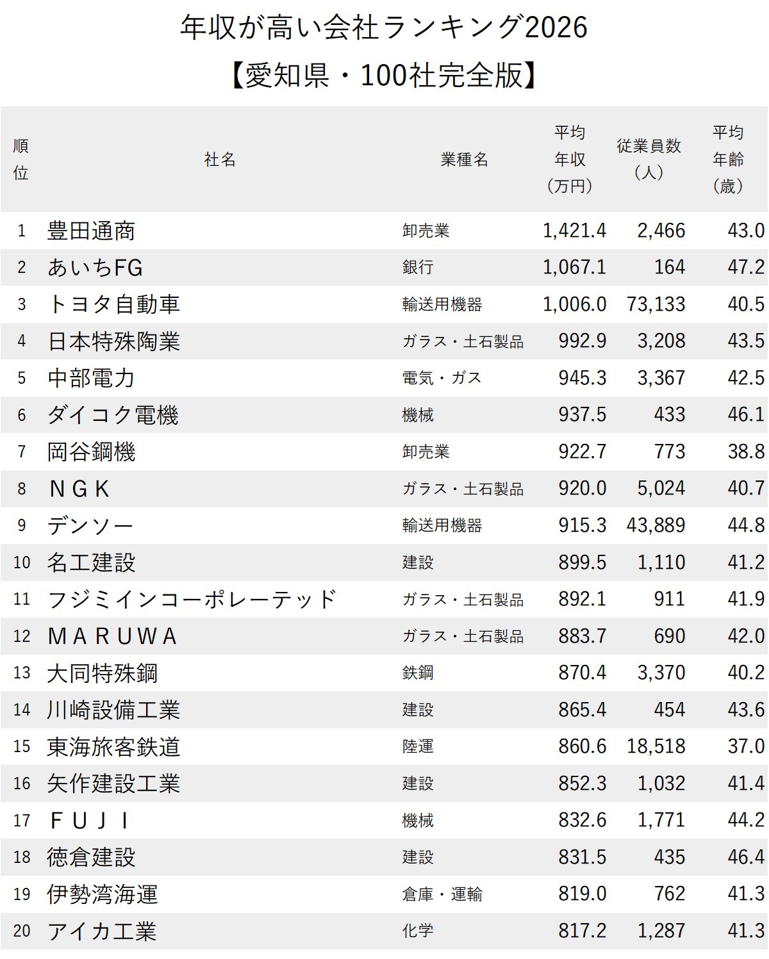This screenshot has width=769, height=959.
Task: Click salary value 817.2
Action: tap(582, 931)
